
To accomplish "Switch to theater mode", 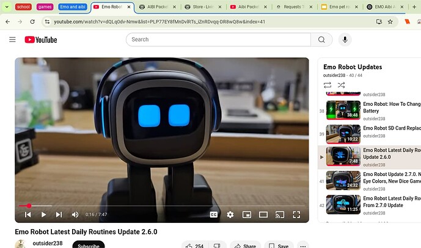I will [x=263, y=214].
